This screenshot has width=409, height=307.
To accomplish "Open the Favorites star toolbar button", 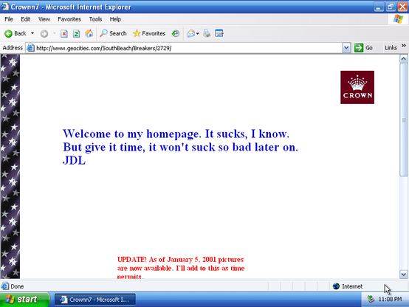I will pyautogui.click(x=149, y=33).
